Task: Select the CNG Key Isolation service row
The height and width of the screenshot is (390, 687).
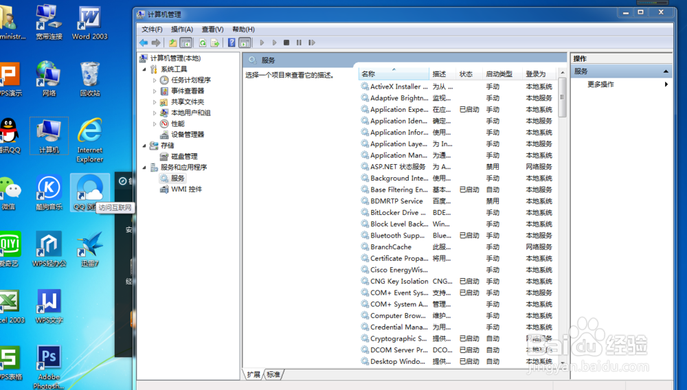Action: (x=458, y=281)
